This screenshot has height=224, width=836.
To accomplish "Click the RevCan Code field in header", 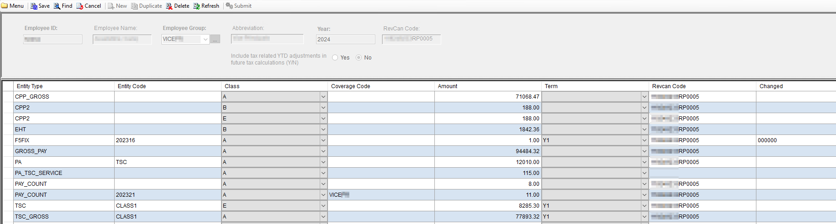I will click(412, 39).
